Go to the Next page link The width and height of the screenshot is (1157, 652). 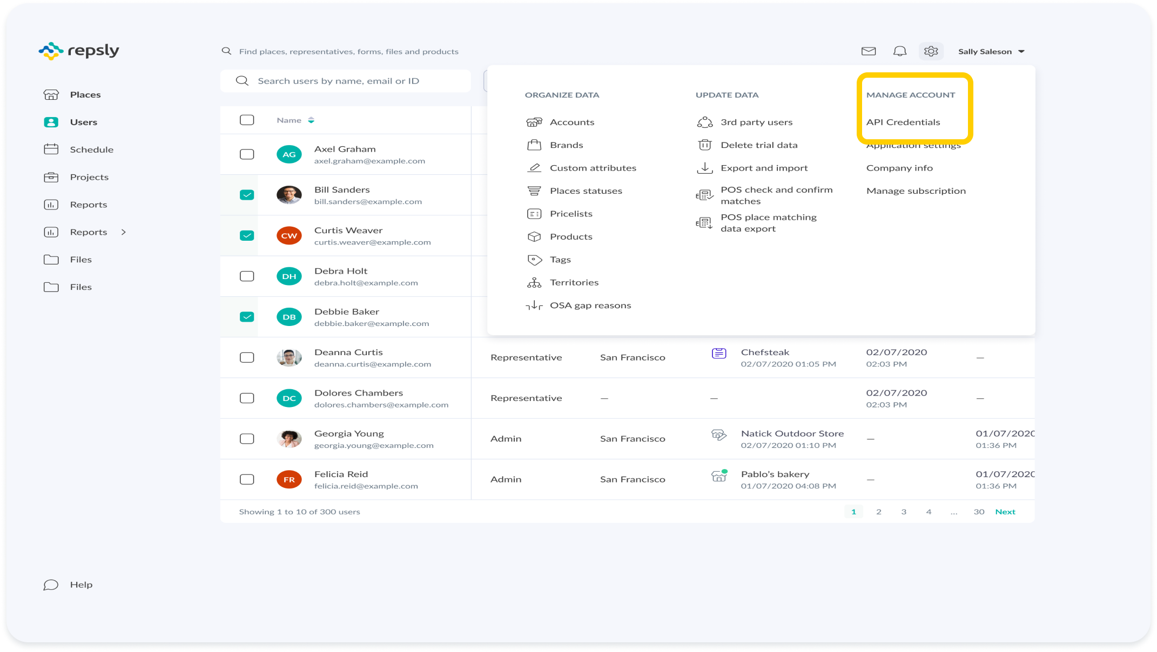coord(1005,512)
